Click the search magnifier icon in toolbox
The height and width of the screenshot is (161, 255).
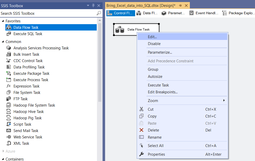click(99, 13)
